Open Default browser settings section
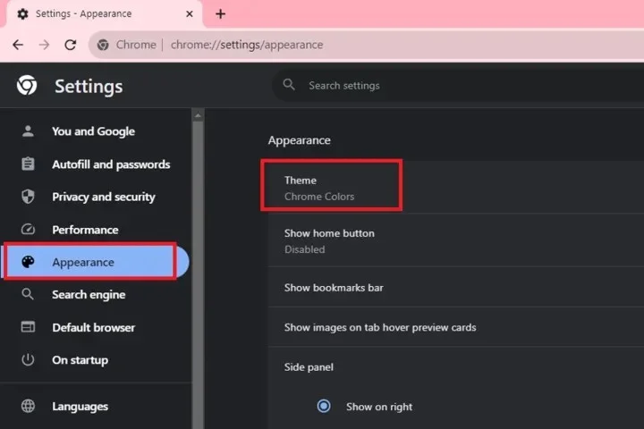Image resolution: width=644 pixels, height=429 pixels. pos(96,327)
